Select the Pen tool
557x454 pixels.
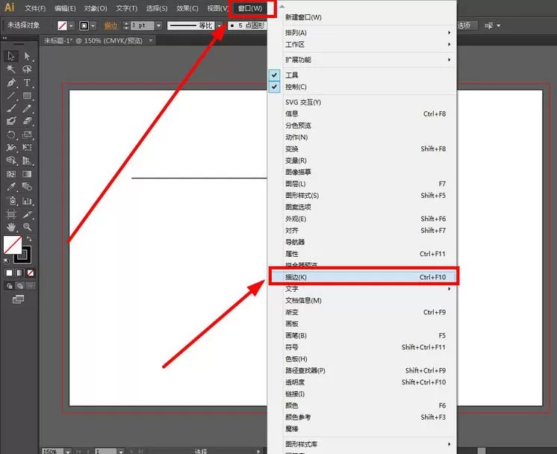[x=11, y=83]
